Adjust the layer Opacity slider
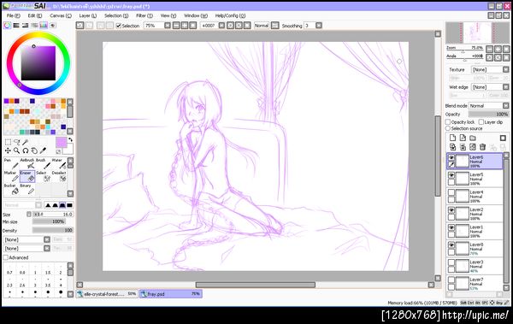Screen dimensions: 513x324 pyautogui.click(x=488, y=115)
